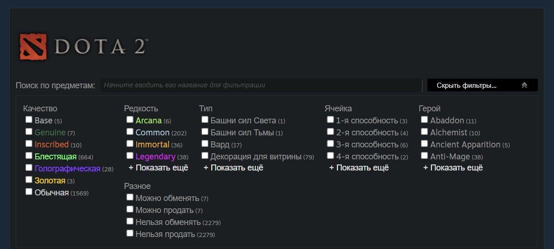
Task: Click the Разное section heading
Action: (137, 186)
